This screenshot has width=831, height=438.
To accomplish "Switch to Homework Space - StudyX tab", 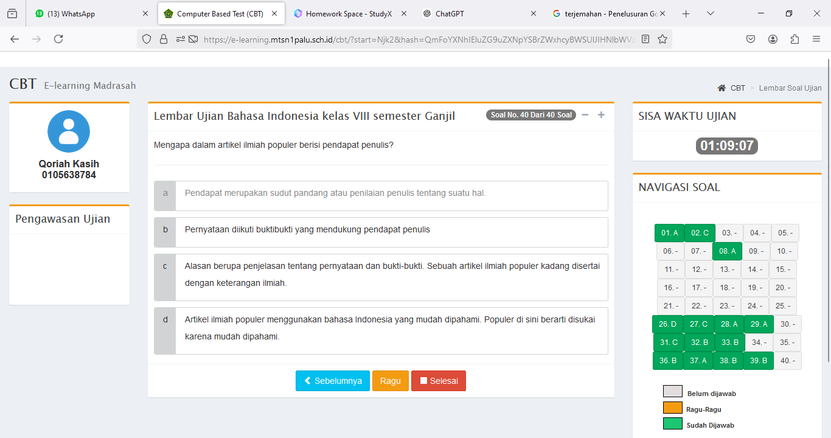I will click(x=348, y=13).
